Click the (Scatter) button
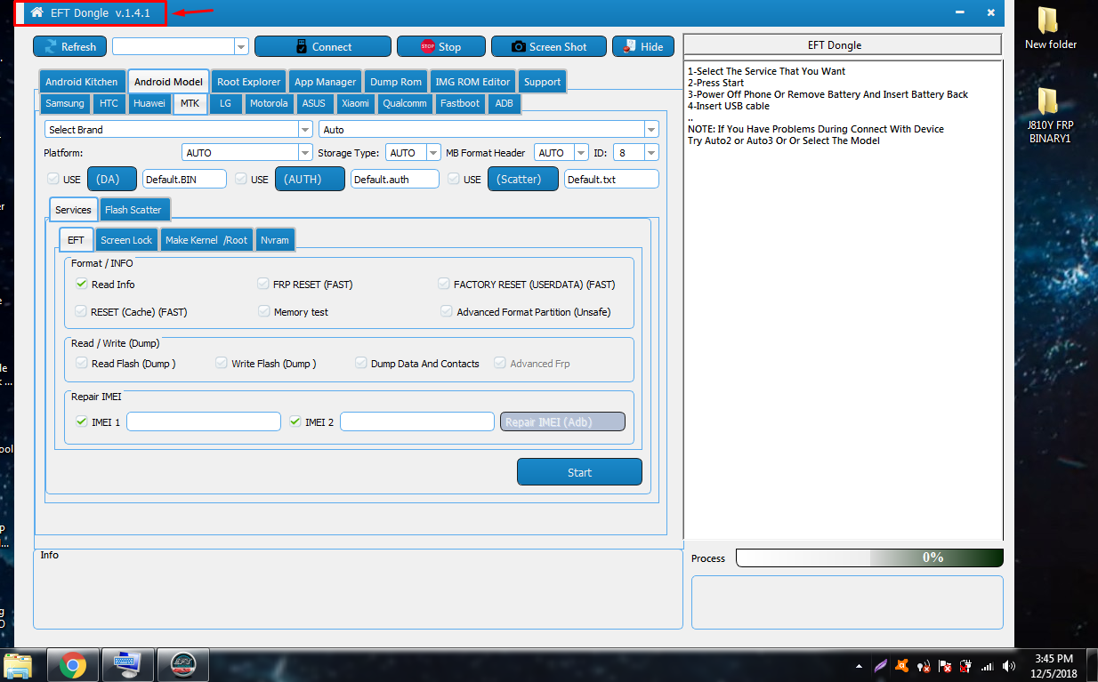Viewport: 1098px width, 682px height. click(523, 179)
